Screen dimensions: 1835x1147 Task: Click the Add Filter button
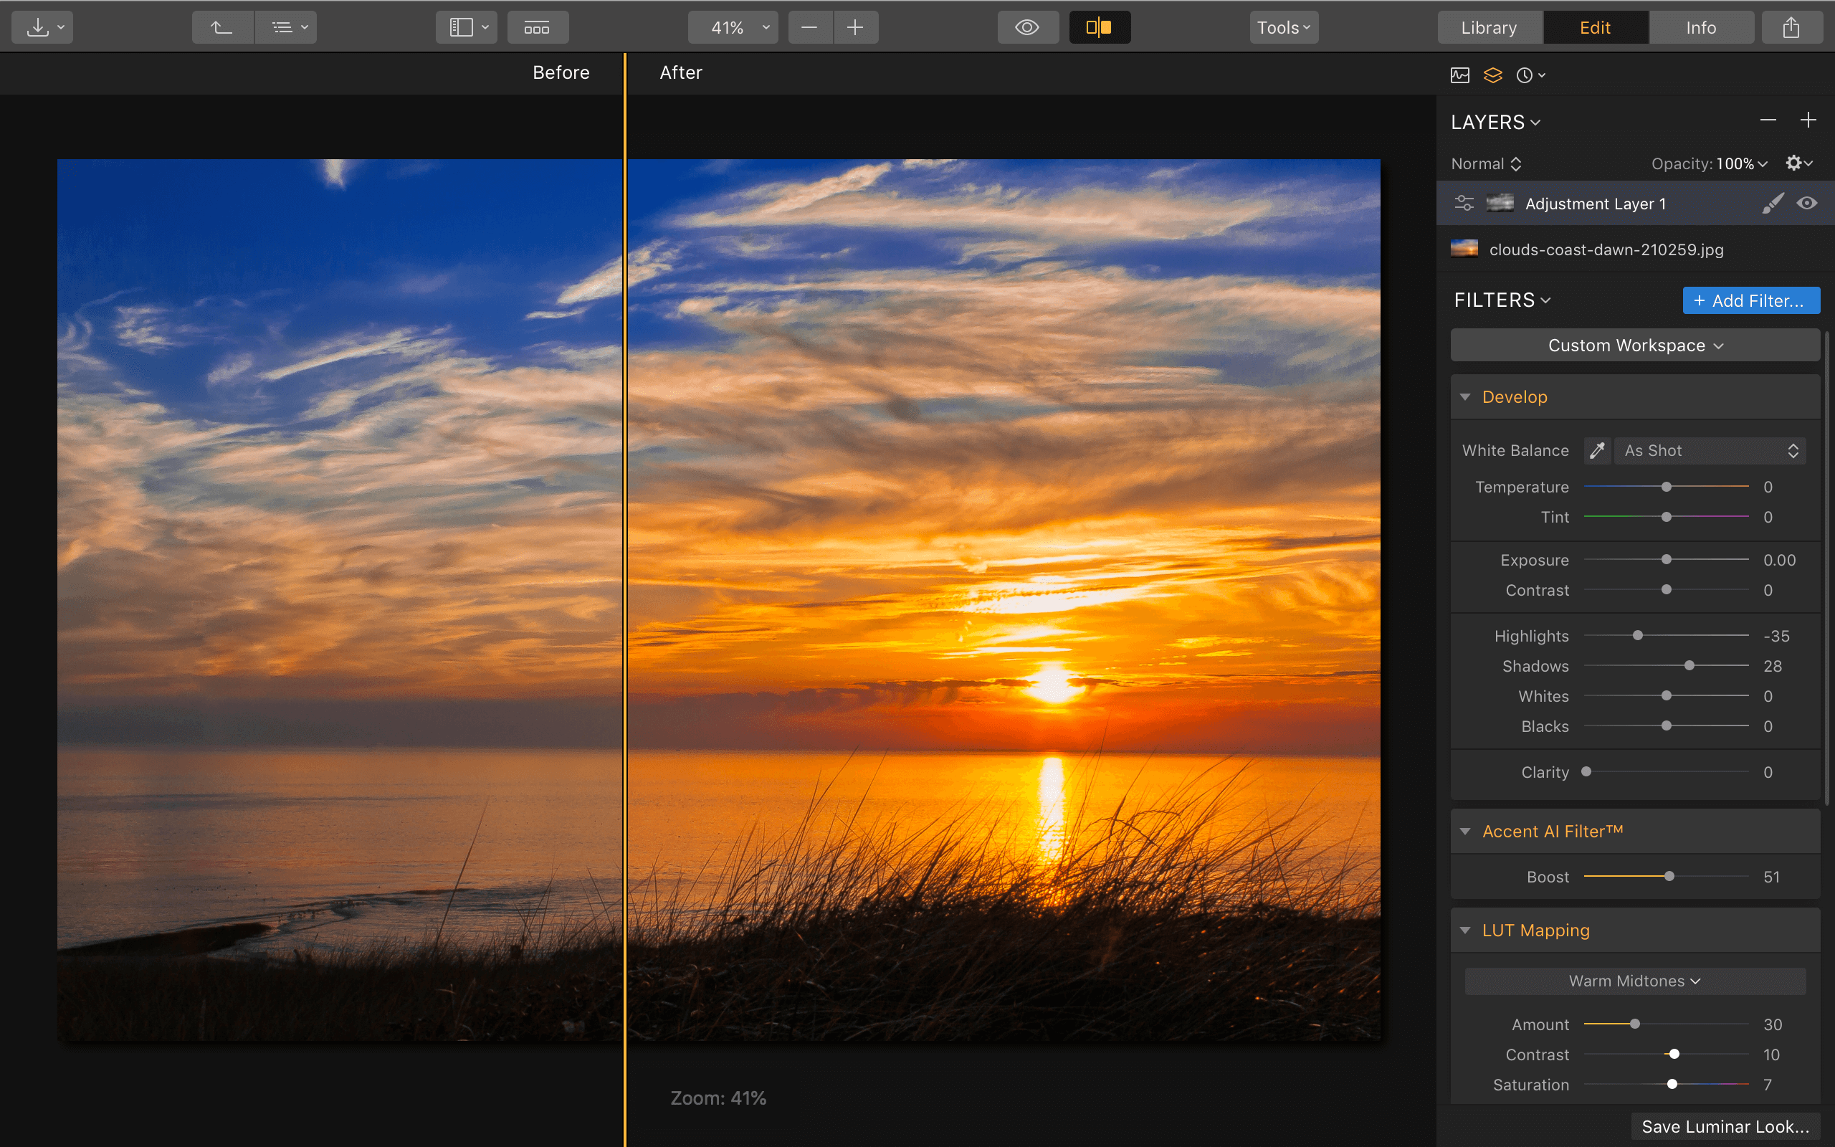pos(1750,300)
